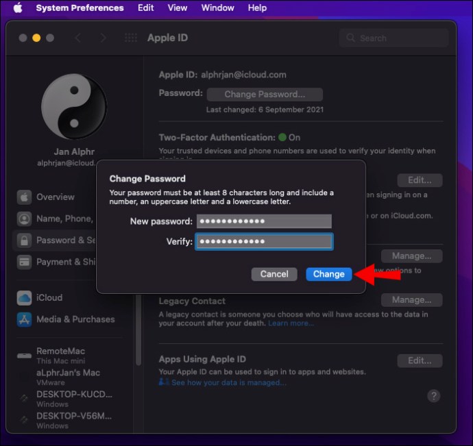Click the New password field
Screen dimensions: 473x446
tap(264, 221)
